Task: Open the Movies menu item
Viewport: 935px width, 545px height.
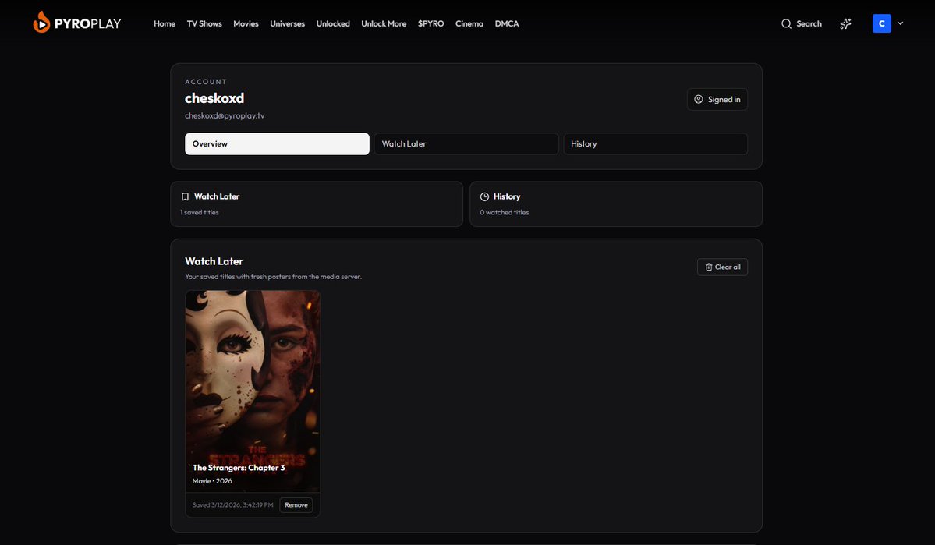Action: 246,23
